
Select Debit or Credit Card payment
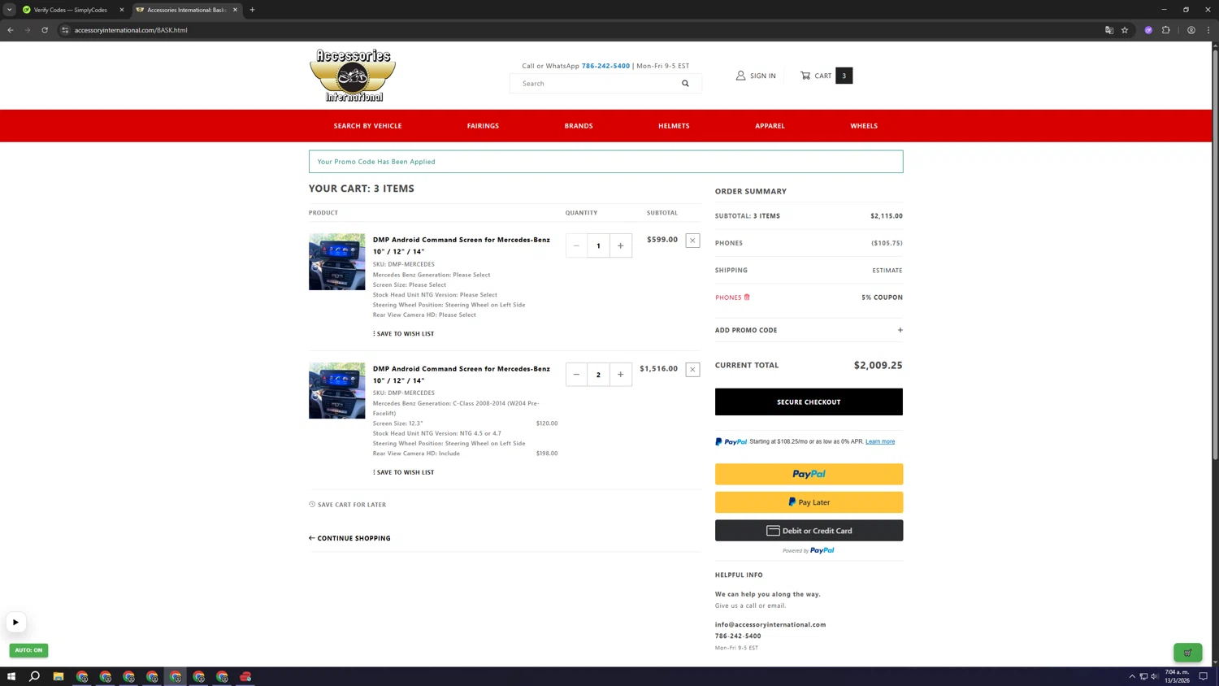click(809, 531)
